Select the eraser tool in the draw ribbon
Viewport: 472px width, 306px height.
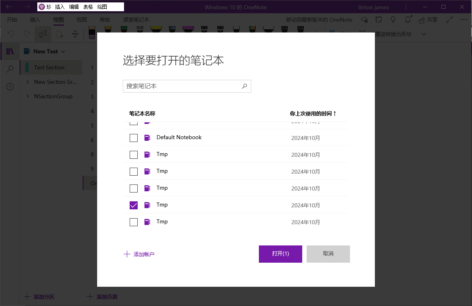[x=92, y=32]
